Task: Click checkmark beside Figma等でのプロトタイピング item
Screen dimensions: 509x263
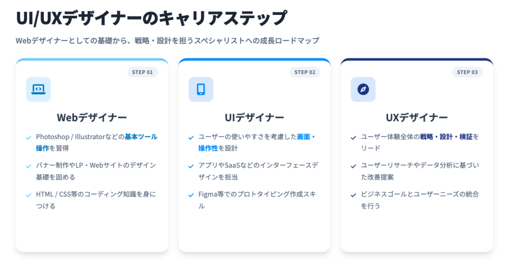Action: 191,195
